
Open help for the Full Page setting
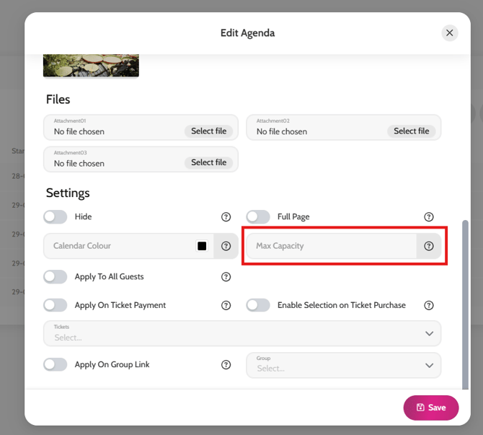[x=428, y=216]
